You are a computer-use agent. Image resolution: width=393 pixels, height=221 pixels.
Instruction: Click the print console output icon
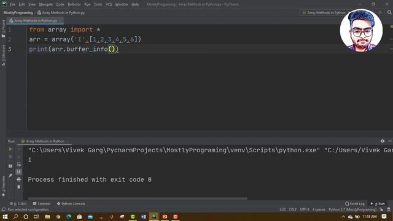tap(19, 179)
